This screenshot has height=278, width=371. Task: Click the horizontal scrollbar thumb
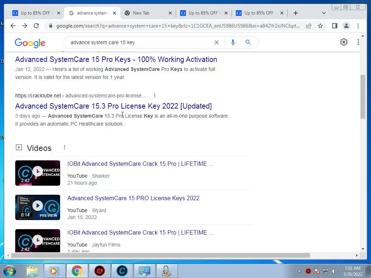tap(161, 255)
